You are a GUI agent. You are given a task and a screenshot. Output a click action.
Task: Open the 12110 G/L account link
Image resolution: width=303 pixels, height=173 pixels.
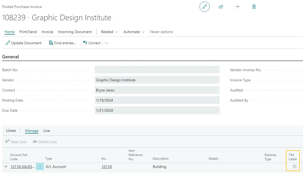coord(106,166)
